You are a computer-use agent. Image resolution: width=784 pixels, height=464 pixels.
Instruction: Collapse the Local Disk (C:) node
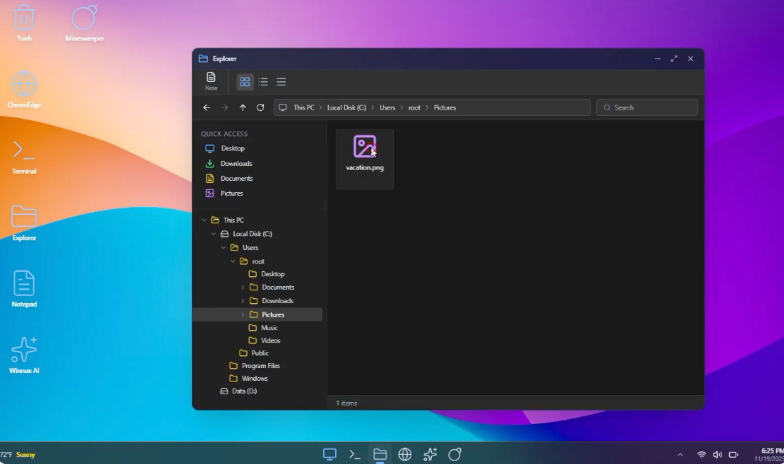(x=213, y=234)
